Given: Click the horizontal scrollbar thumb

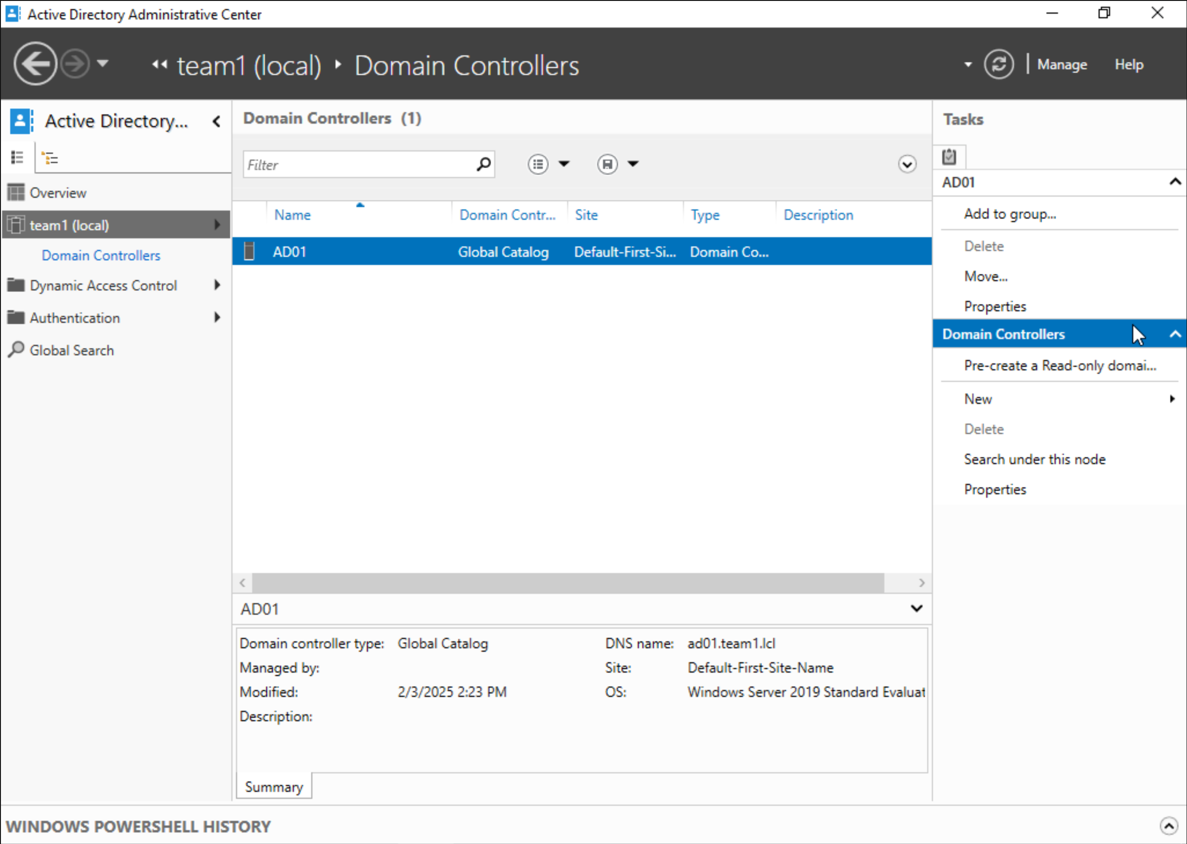Looking at the screenshot, I should tap(567, 583).
